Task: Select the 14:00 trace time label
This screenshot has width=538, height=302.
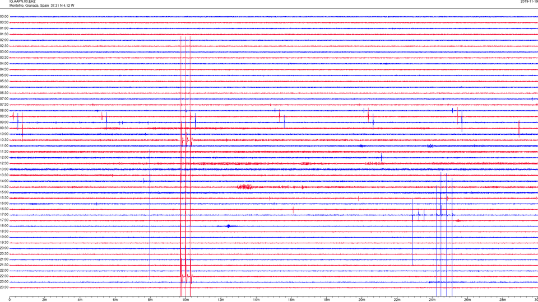Action: coord(4,181)
